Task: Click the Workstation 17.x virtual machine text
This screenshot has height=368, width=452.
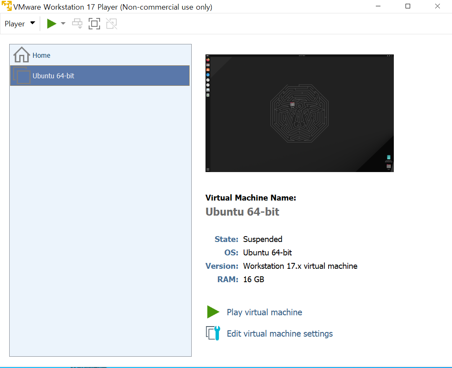Action: tap(300, 266)
